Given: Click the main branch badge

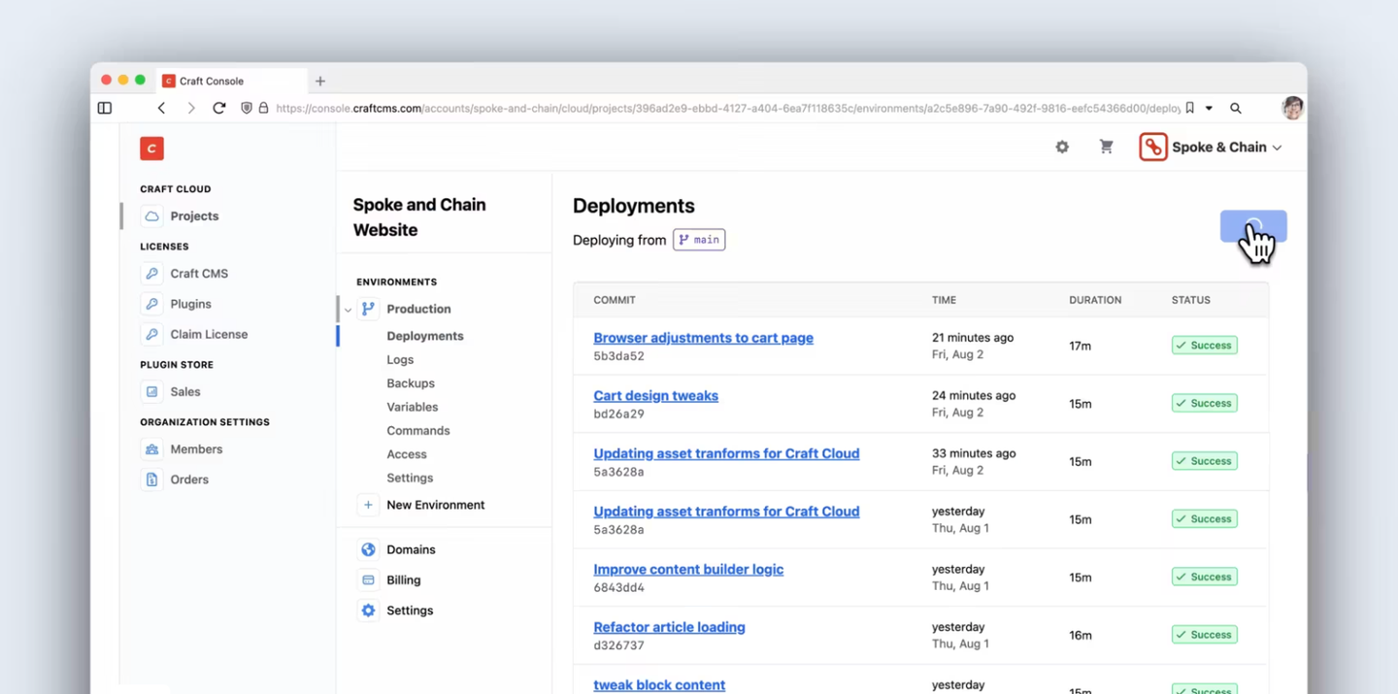Looking at the screenshot, I should click(699, 240).
